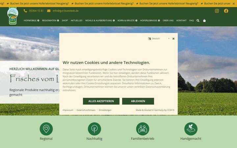The image size is (237, 148).
Task: Click the Familienbetrieb family icon
Action: (143, 129)
